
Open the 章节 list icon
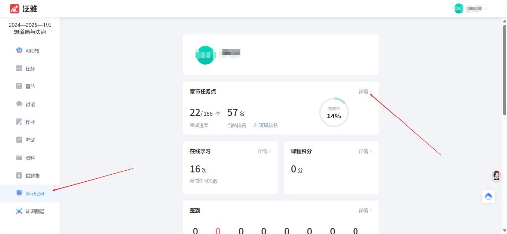[19, 86]
